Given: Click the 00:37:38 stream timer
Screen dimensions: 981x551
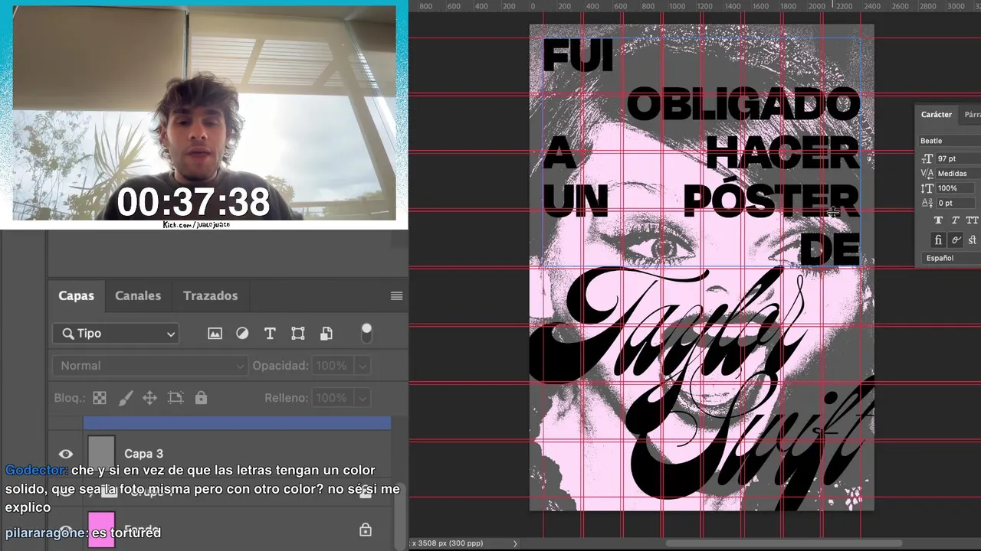Looking at the screenshot, I should [x=193, y=202].
